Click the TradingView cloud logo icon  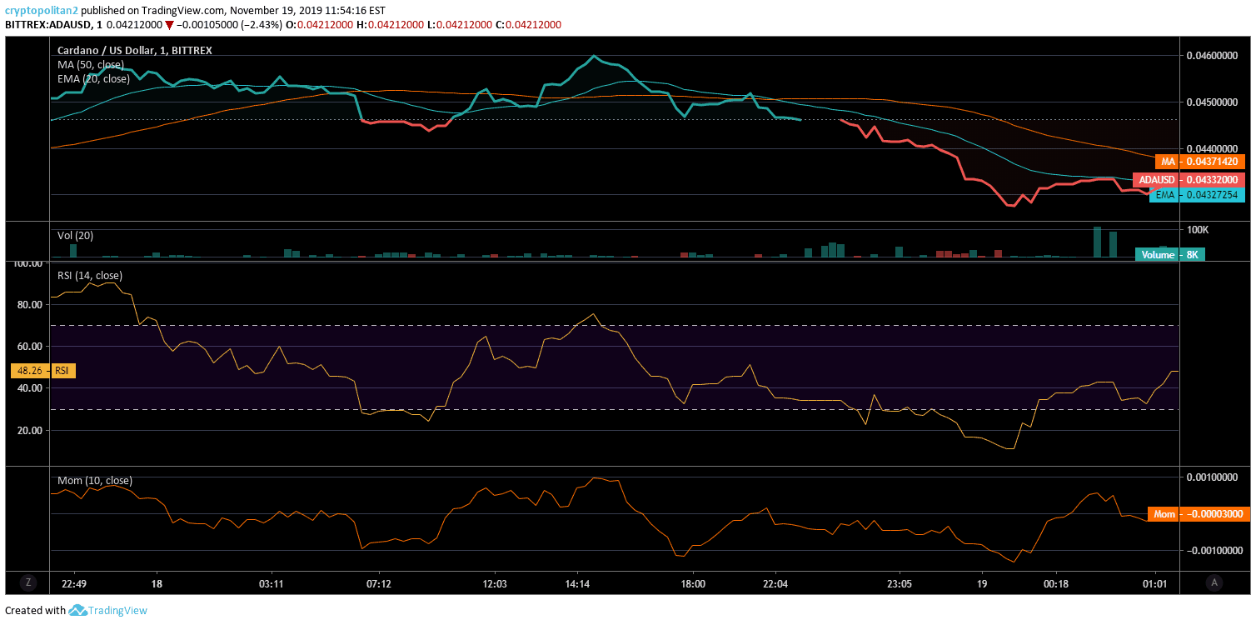click(x=77, y=611)
